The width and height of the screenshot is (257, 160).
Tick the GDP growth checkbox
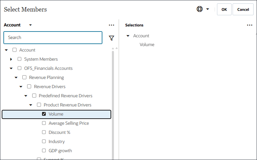pos(44,151)
